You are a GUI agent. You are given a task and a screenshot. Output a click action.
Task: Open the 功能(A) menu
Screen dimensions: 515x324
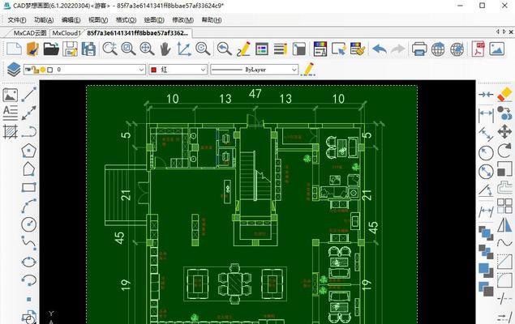[x=44, y=20]
